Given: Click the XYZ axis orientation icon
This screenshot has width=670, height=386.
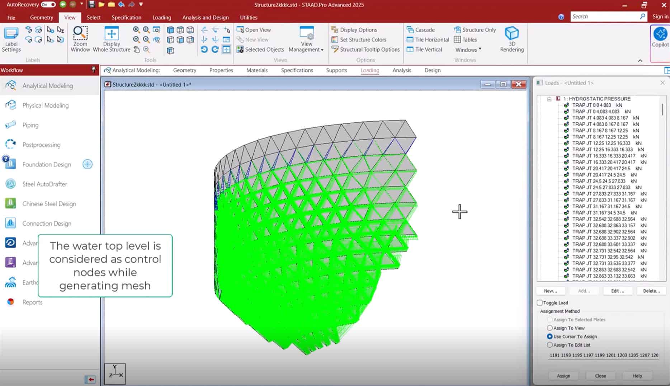Looking at the screenshot, I should pyautogui.click(x=115, y=374).
